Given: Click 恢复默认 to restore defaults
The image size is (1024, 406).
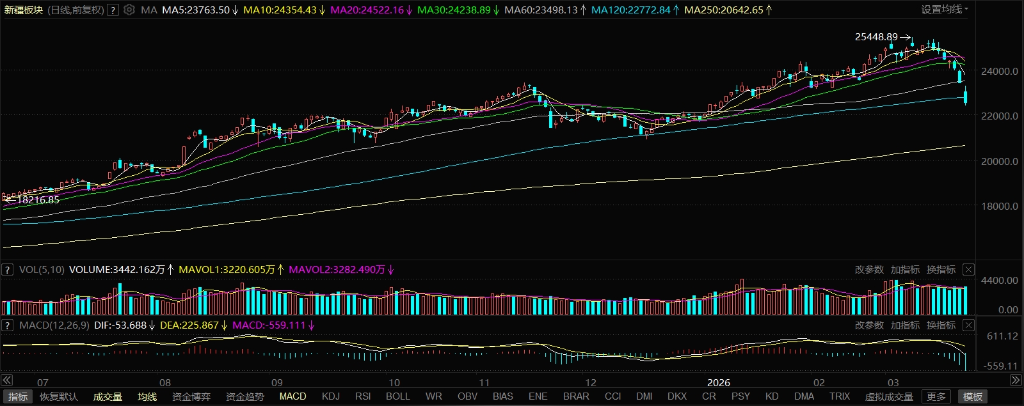Looking at the screenshot, I should (59, 397).
